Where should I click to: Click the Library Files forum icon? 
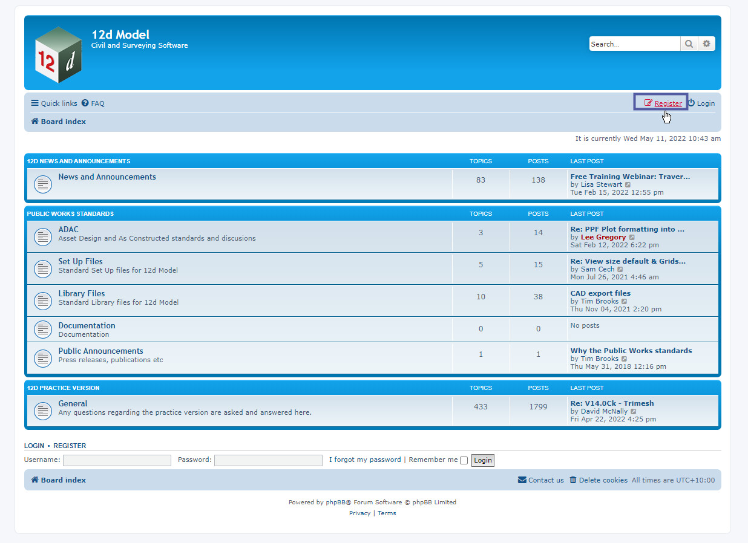click(42, 301)
